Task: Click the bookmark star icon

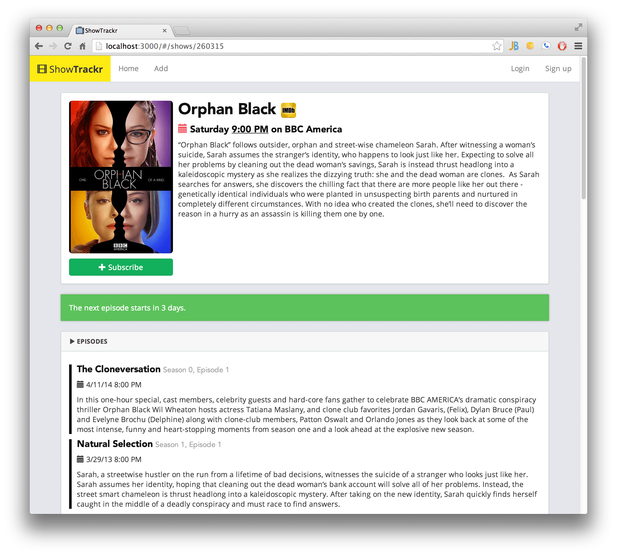Action: [497, 46]
